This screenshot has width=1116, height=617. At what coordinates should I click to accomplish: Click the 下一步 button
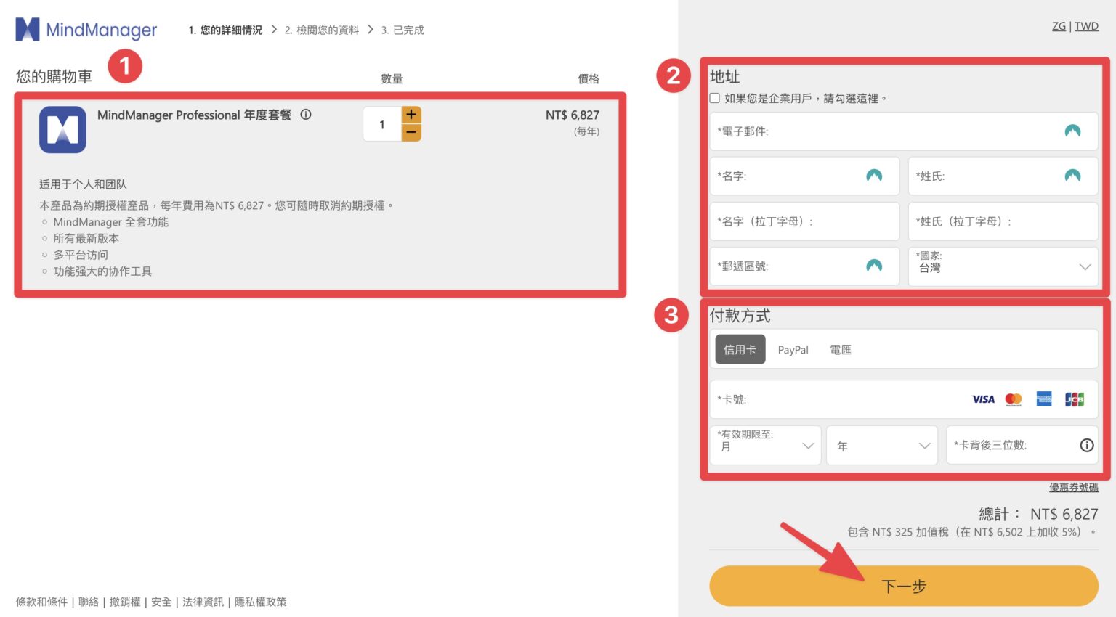[x=903, y=586]
